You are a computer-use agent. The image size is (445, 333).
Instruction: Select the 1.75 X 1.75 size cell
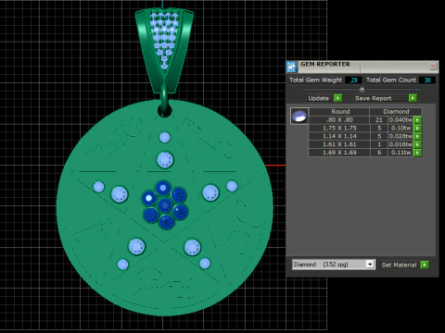point(339,128)
